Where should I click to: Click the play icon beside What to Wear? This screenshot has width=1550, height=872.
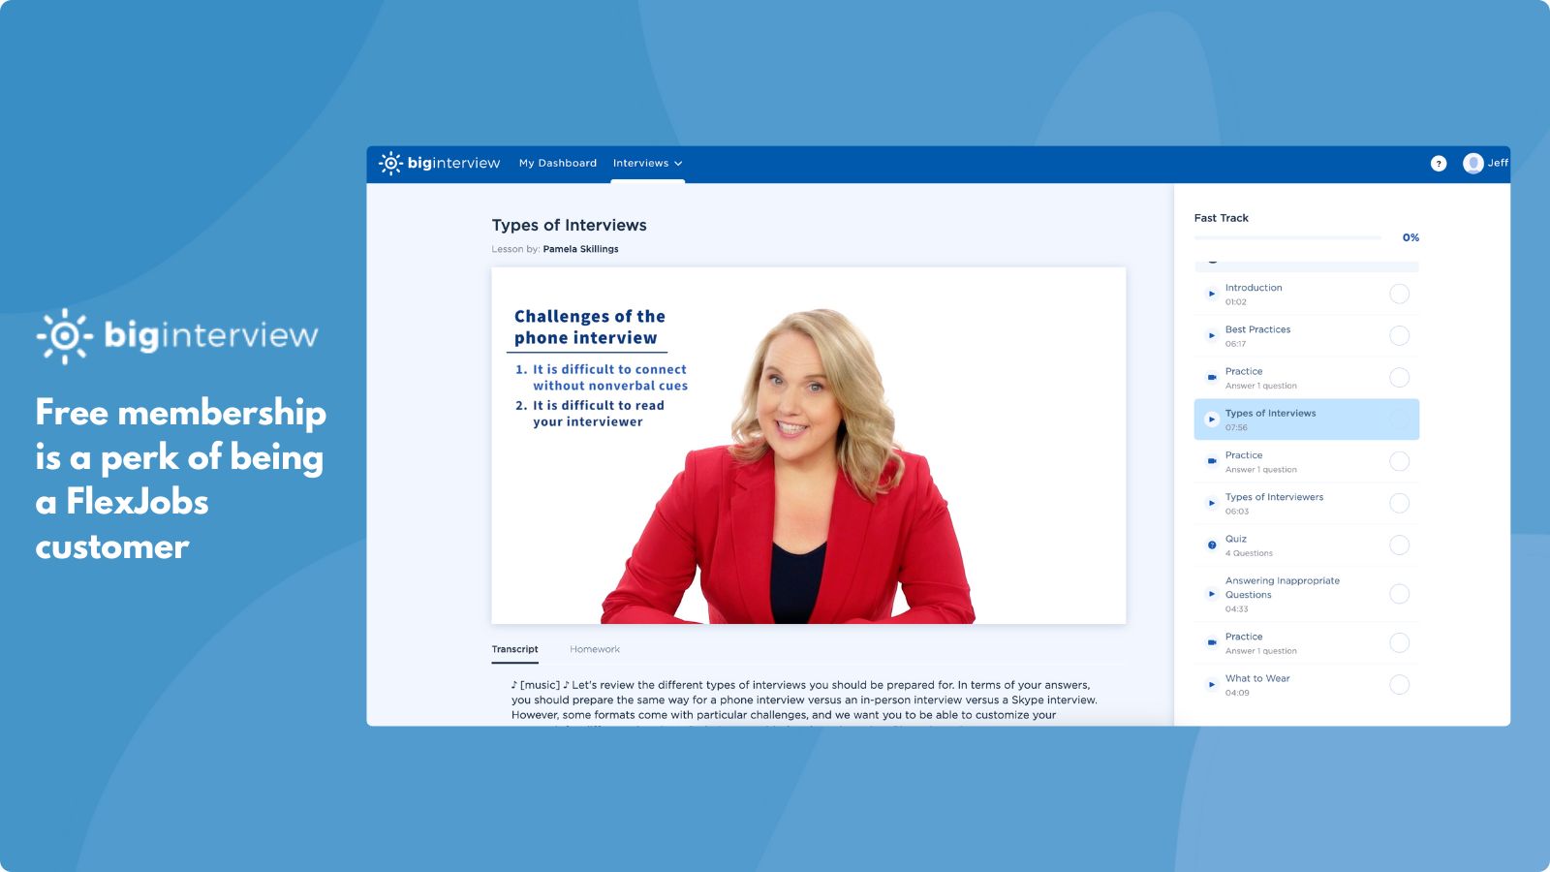1211,684
